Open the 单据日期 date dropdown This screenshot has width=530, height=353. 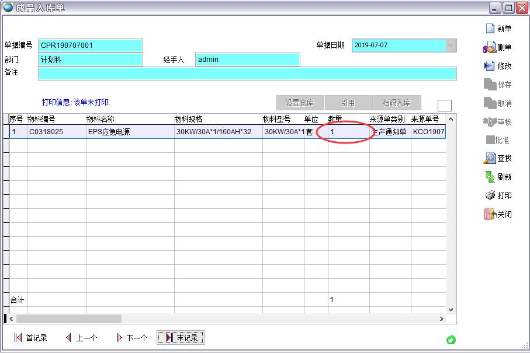click(x=451, y=46)
